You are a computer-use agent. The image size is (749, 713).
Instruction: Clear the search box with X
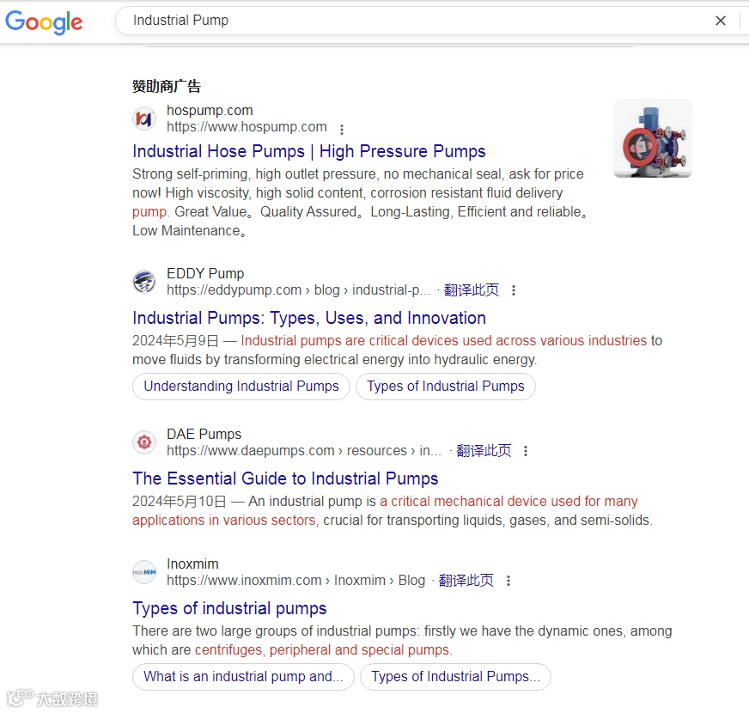point(721,21)
